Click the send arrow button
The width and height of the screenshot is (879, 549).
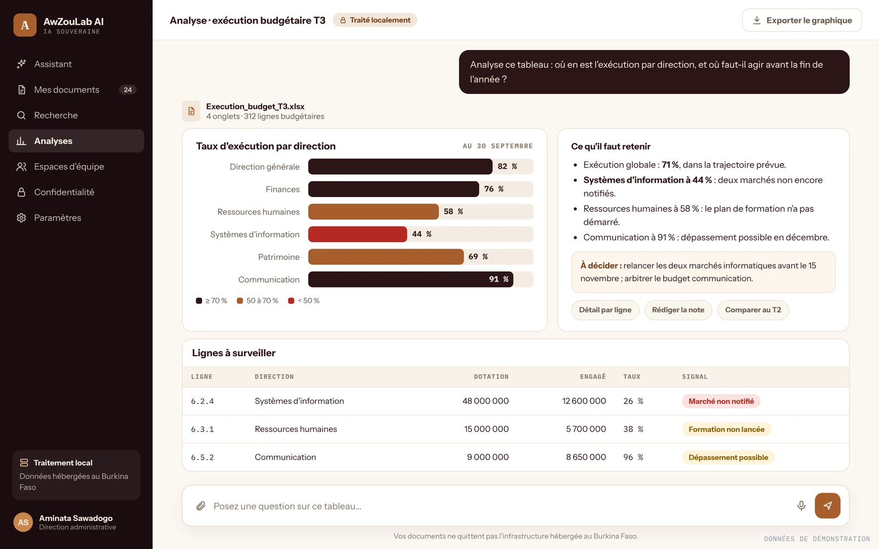pyautogui.click(x=827, y=506)
